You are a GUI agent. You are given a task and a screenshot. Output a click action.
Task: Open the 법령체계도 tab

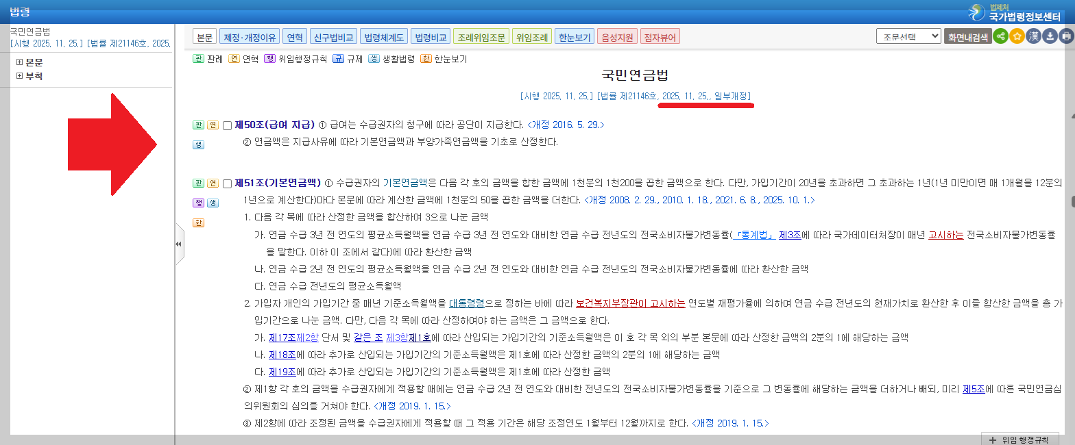384,37
